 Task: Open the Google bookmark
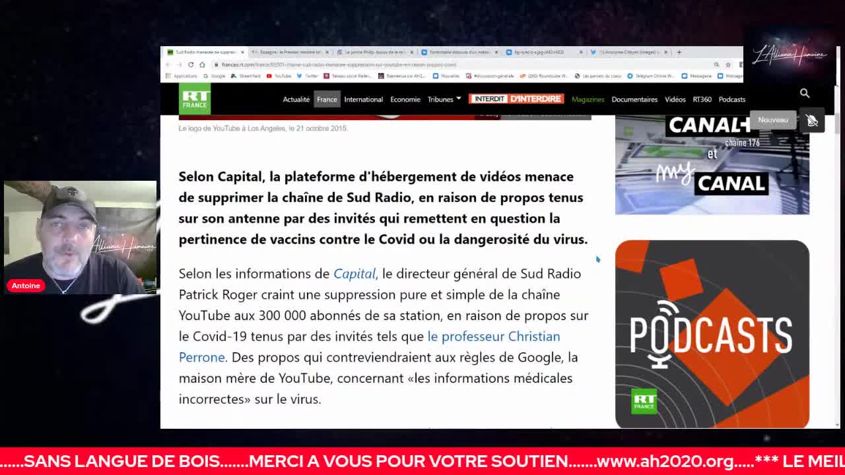point(214,76)
